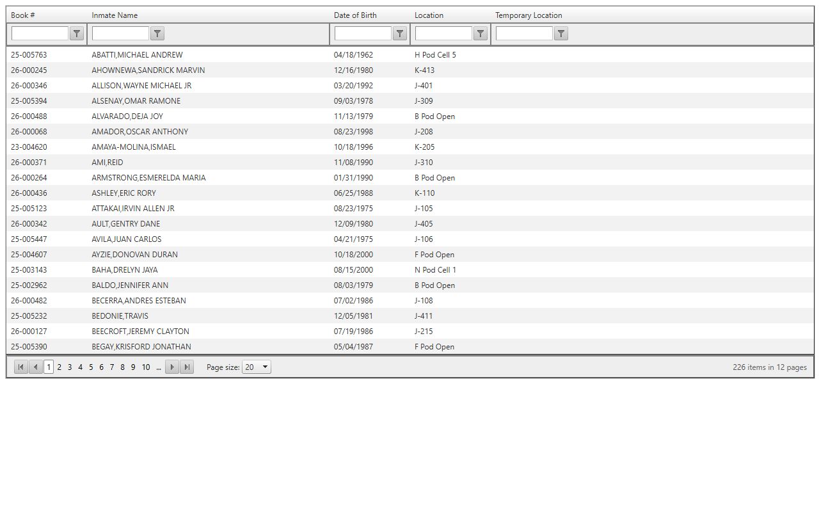This screenshot has height=512, width=819.
Task: Go to page 2
Action: [60, 367]
